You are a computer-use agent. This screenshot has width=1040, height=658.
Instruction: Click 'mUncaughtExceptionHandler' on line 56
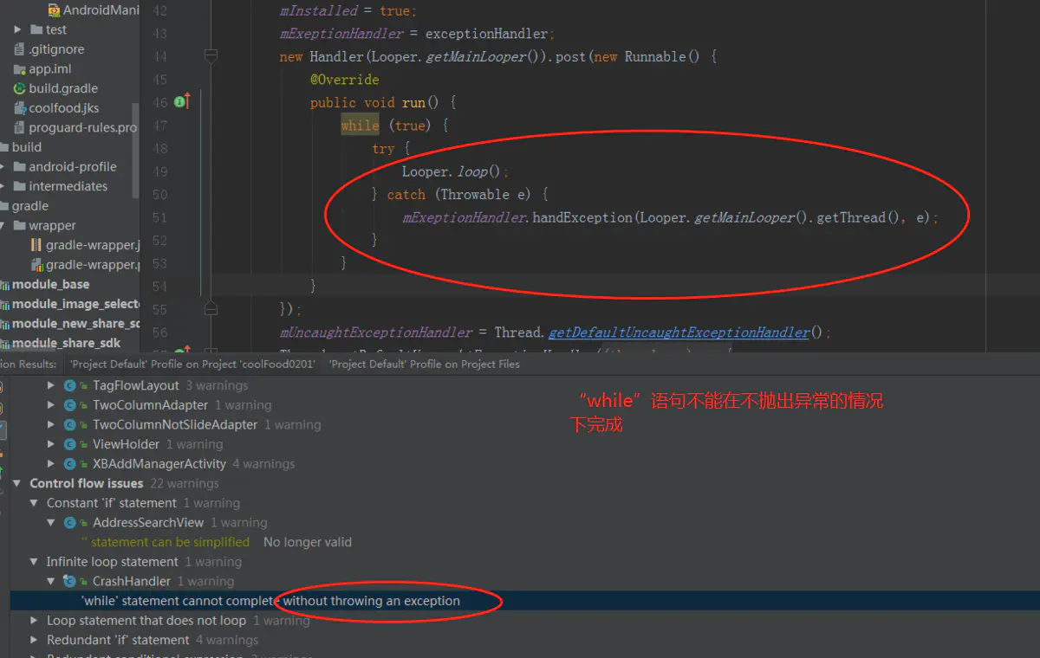(x=376, y=332)
